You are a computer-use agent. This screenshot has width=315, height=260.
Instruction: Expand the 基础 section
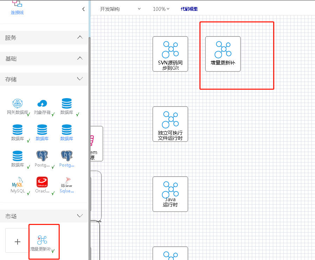tap(80, 59)
